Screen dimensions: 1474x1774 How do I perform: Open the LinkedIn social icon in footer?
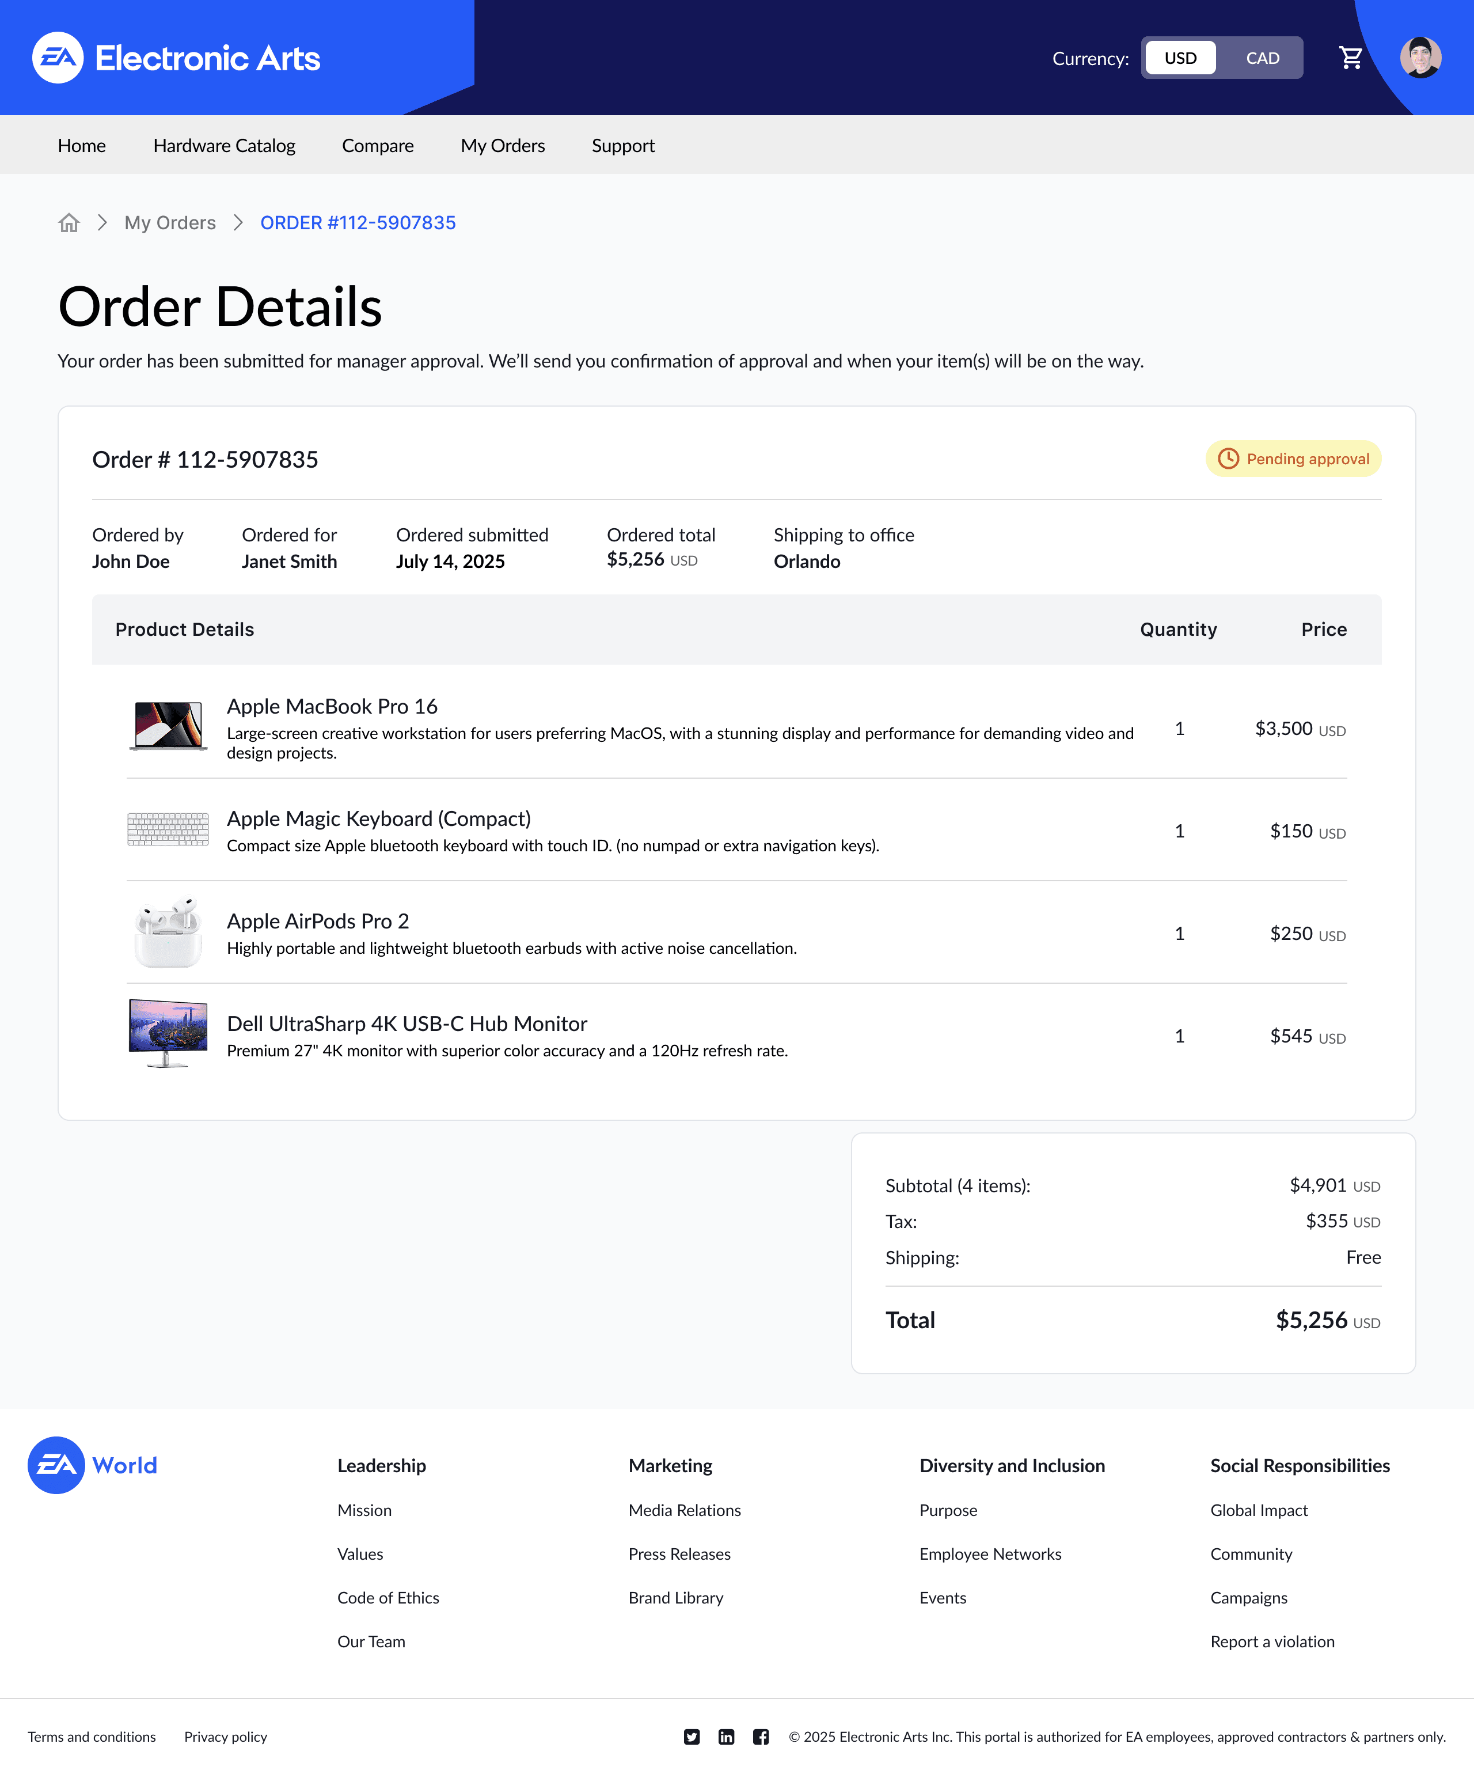click(727, 1737)
